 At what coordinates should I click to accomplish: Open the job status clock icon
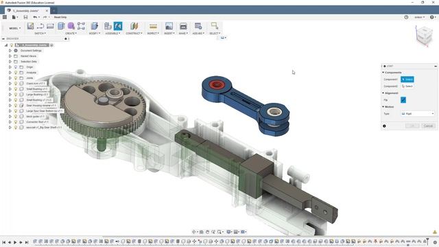(406, 17)
